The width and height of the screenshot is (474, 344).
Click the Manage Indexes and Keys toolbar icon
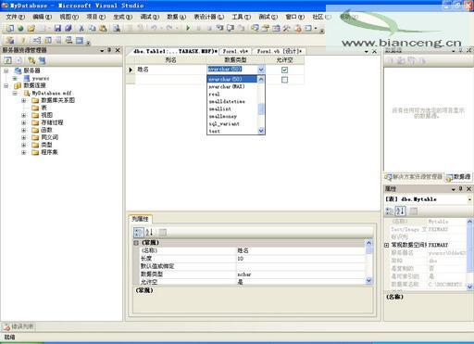(x=48, y=41)
